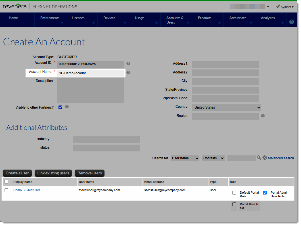Open the Devices menu
Image resolution: width=301 pixels, height=226 pixels.
109,18
